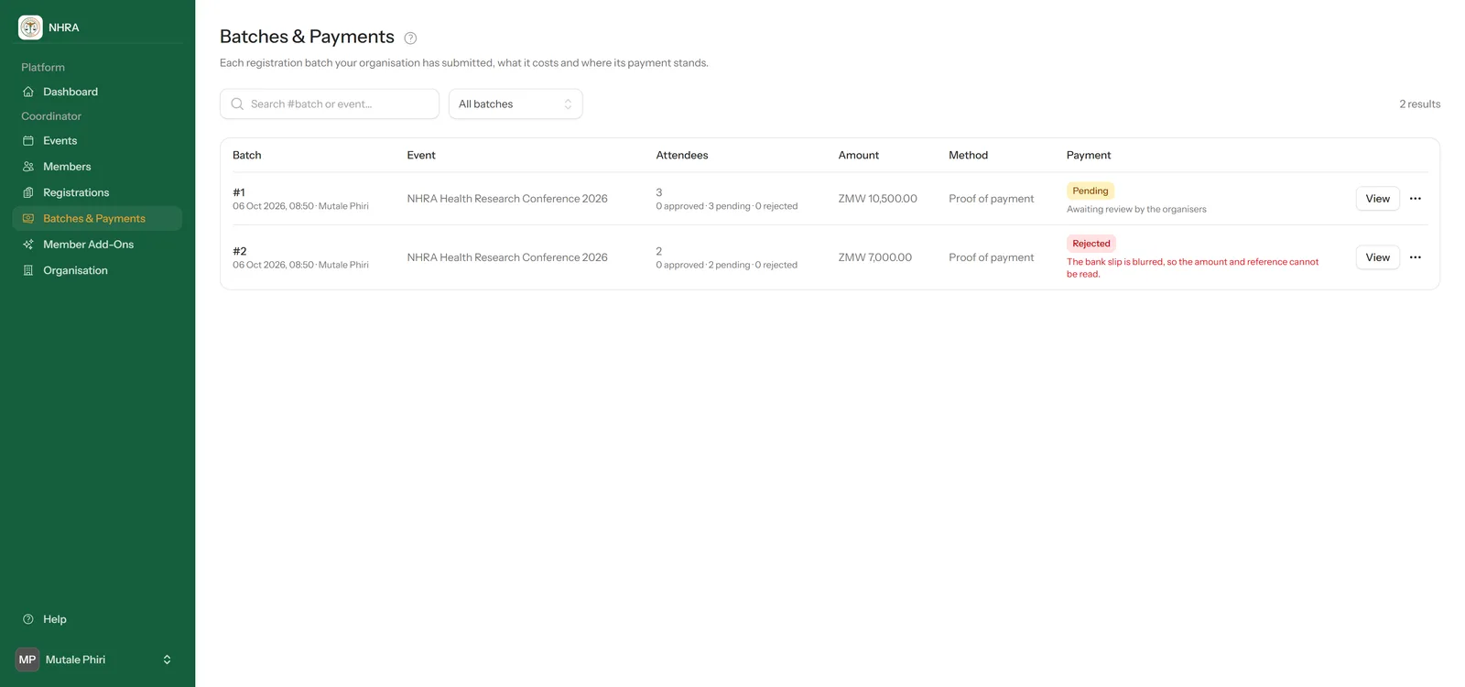Click "0 approved · 3 pending · 0 rejected" summary
Image resolution: width=1465 pixels, height=687 pixels.
(727, 206)
